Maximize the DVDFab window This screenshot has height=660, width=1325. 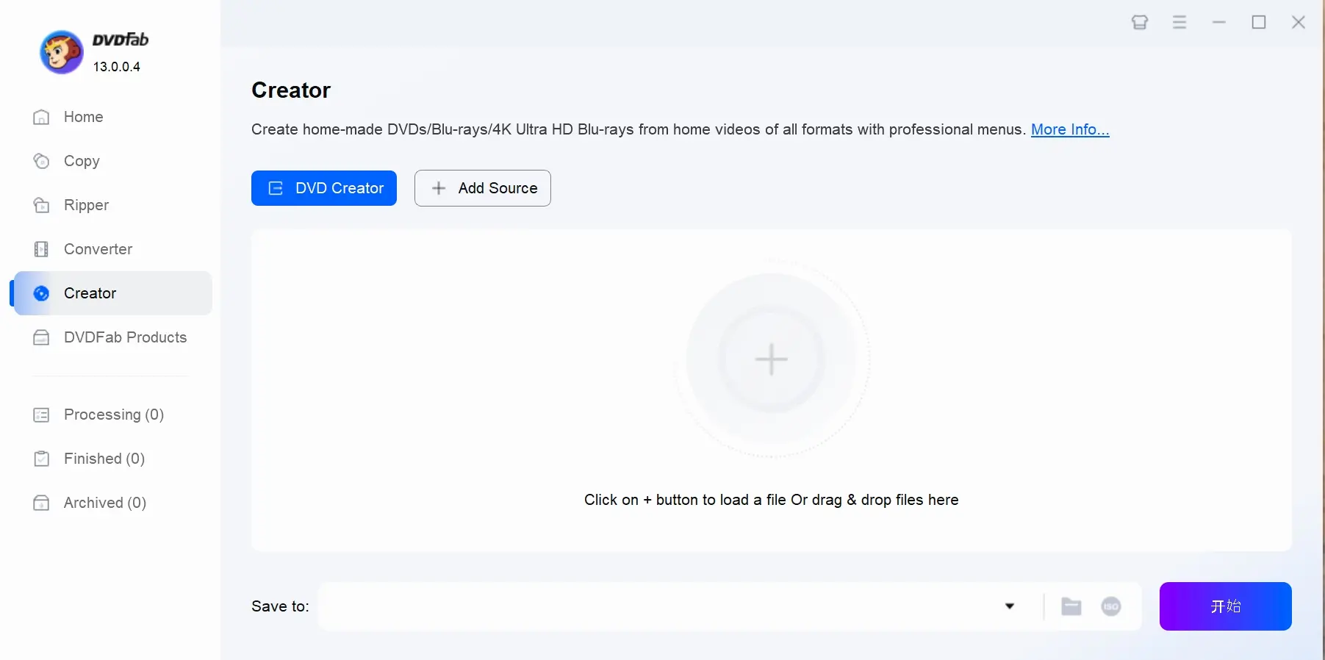1259,22
